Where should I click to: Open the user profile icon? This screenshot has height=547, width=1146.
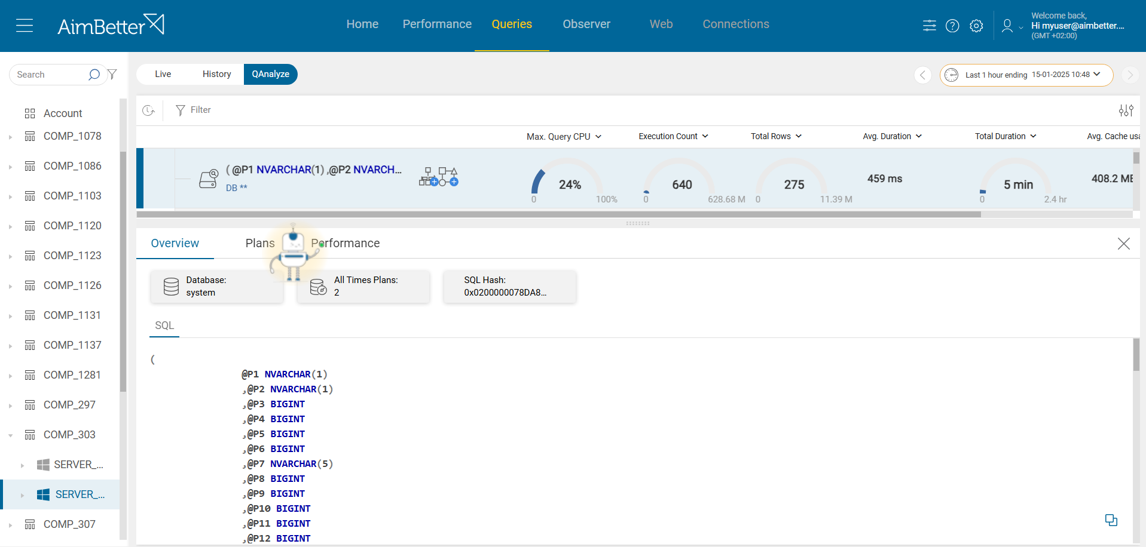pos(1007,26)
